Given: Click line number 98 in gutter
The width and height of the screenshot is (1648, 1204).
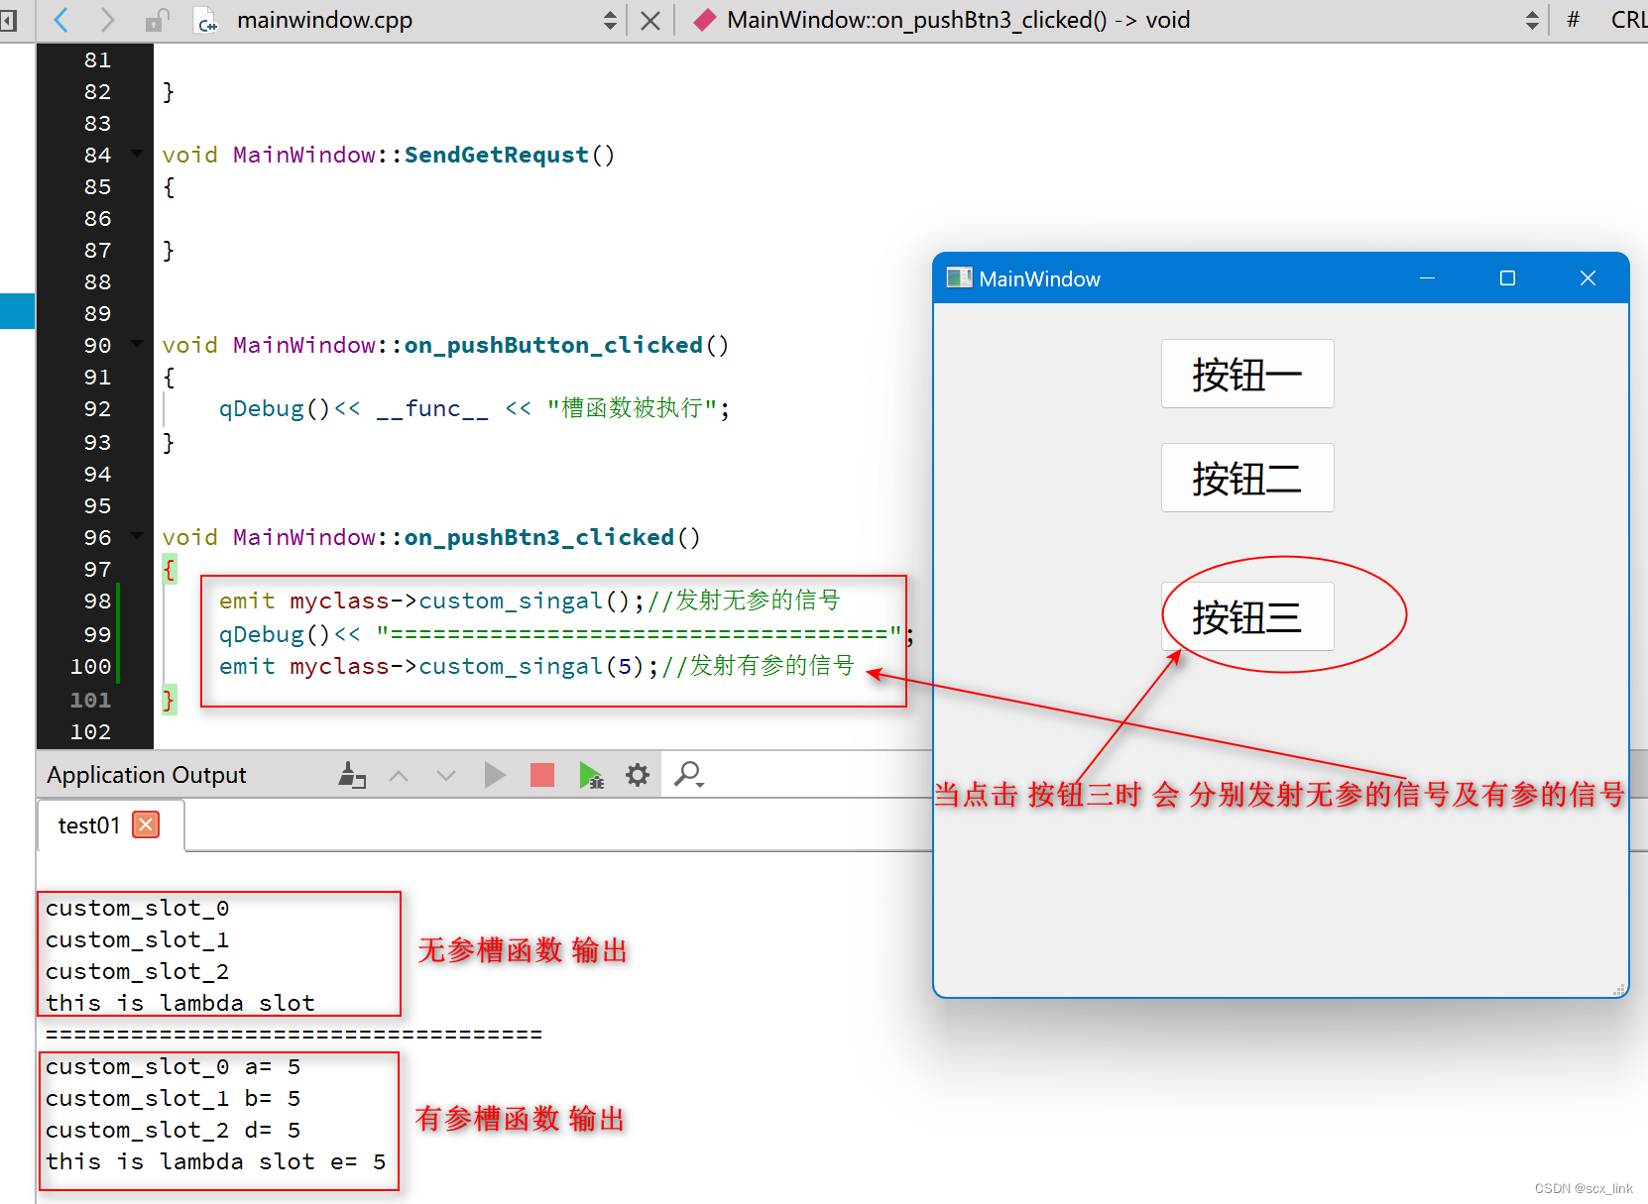Looking at the screenshot, I should point(97,601).
